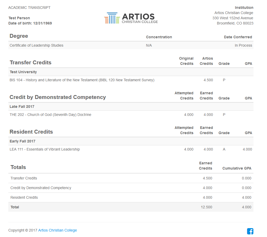Click the Artios Christian College logo
This screenshot has width=267, height=237.
click(x=131, y=18)
